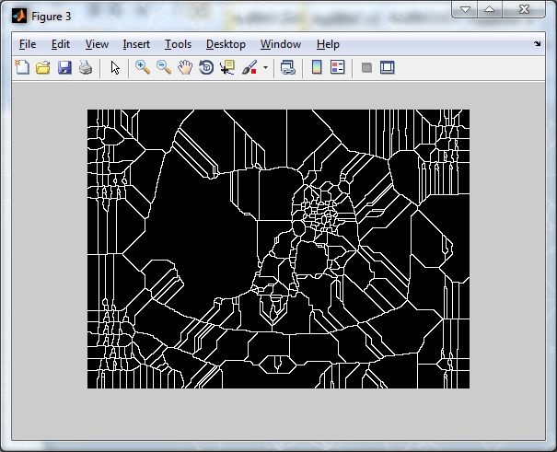
Task: Click the New Figure icon
Action: click(22, 67)
